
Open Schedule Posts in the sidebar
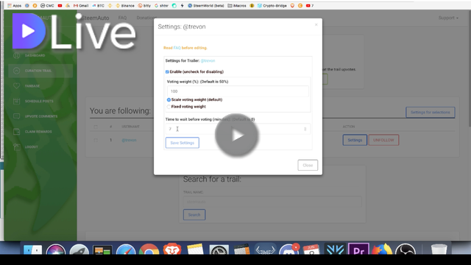[39, 102]
